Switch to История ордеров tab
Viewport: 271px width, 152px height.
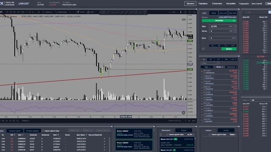(x=33, y=131)
